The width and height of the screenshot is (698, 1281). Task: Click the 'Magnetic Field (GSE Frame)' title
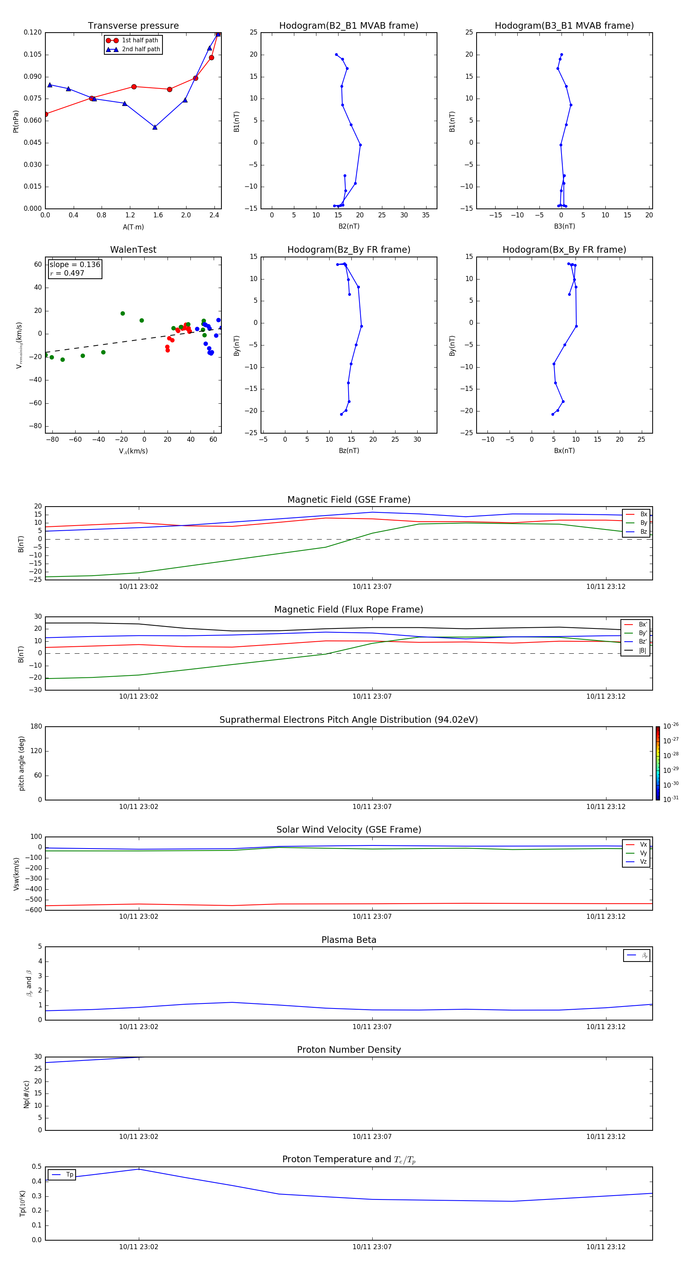pyautogui.click(x=349, y=500)
